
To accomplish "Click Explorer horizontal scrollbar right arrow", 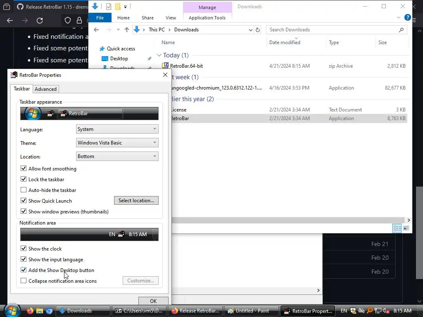I will click(x=409, y=220).
